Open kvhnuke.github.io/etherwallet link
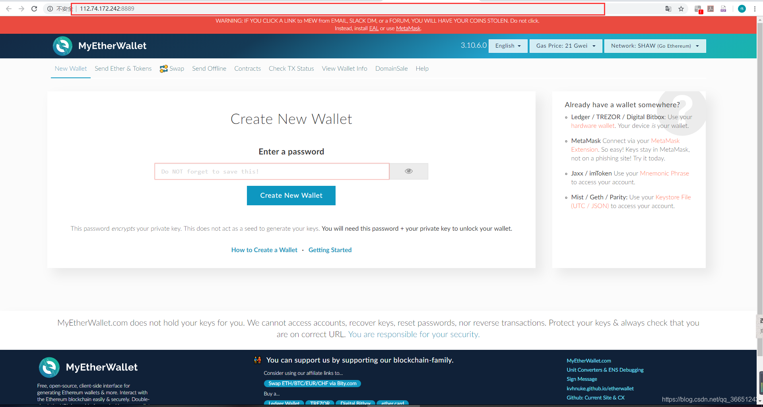The image size is (763, 407). pos(600,389)
